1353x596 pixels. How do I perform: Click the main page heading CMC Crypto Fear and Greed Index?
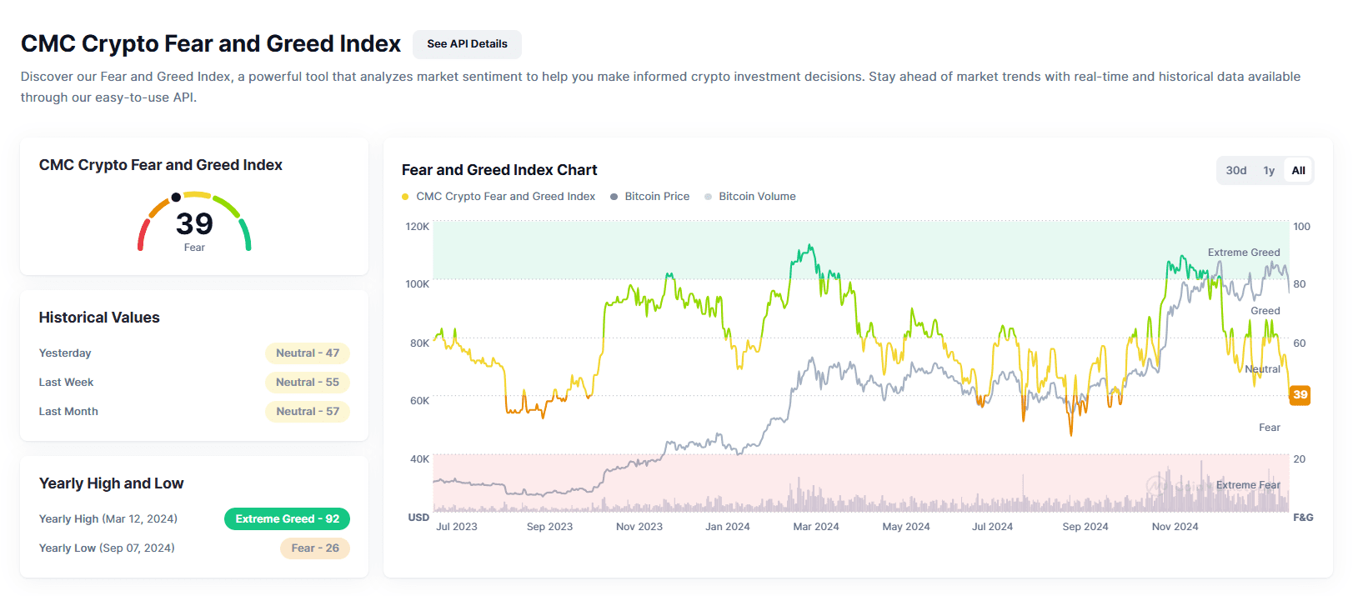211,43
